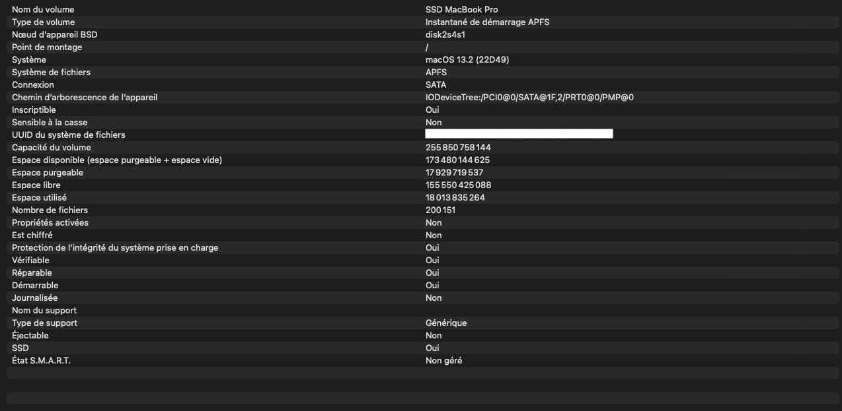The width and height of the screenshot is (842, 411).
Task: Select the 'Nœud d'appareil BSD' label
Action: click(55, 35)
